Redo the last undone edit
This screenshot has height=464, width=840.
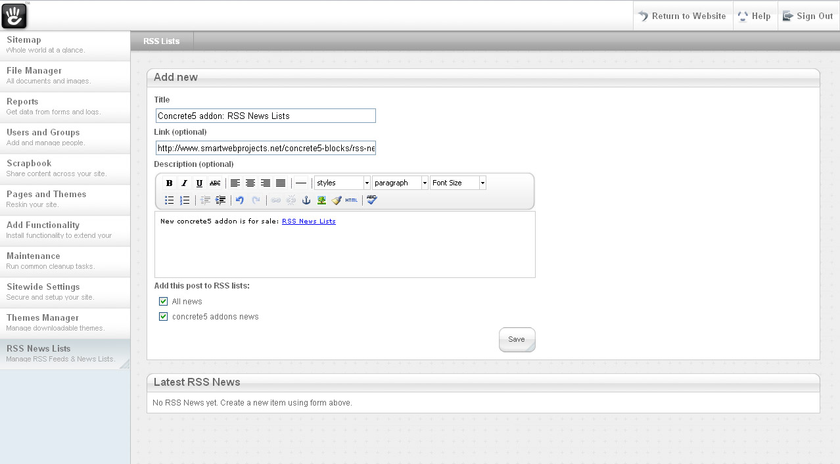coord(256,200)
